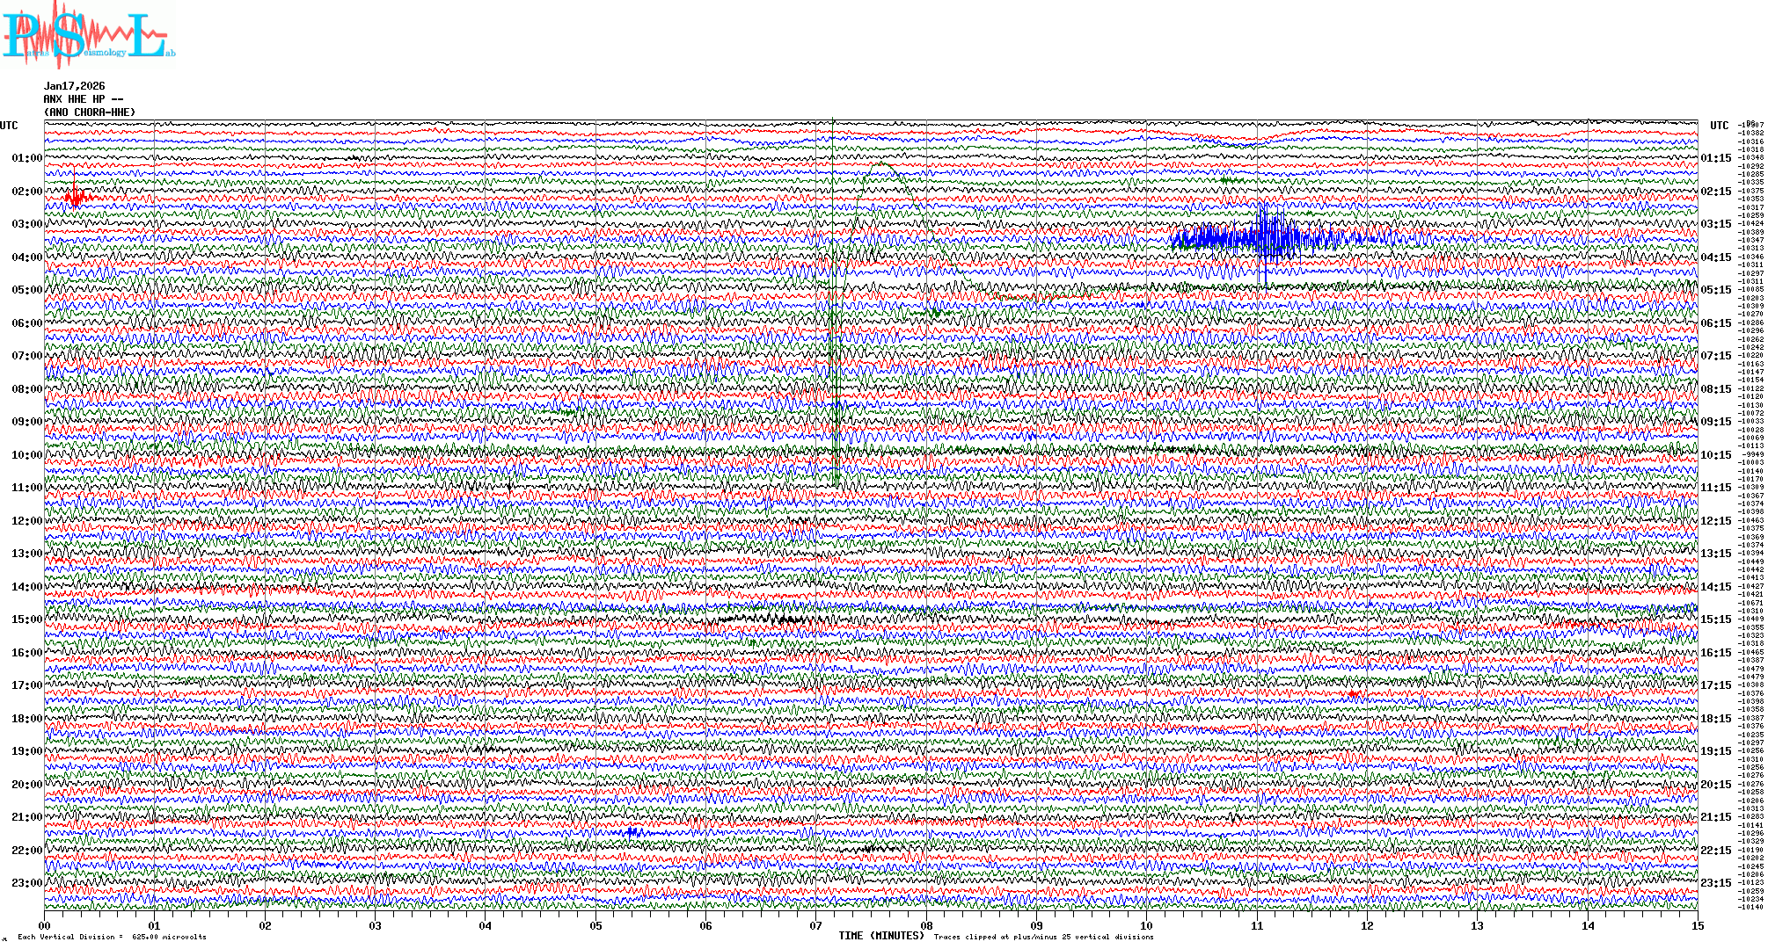Click the 12:15 time label on right
This screenshot has height=949, width=1768.
[1715, 521]
